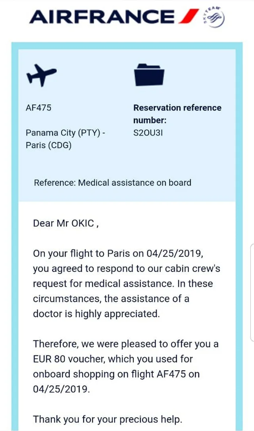The height and width of the screenshot is (431, 254).
Task: Select the AF475 flight number
Action: tap(38, 108)
